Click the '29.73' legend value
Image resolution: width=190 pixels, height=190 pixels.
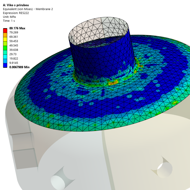(13, 54)
